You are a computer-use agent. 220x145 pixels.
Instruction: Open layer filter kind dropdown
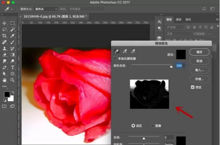point(175,27)
